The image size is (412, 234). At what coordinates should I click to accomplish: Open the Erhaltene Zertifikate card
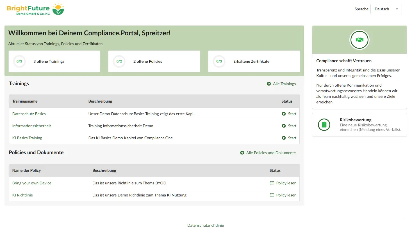tap(254, 61)
